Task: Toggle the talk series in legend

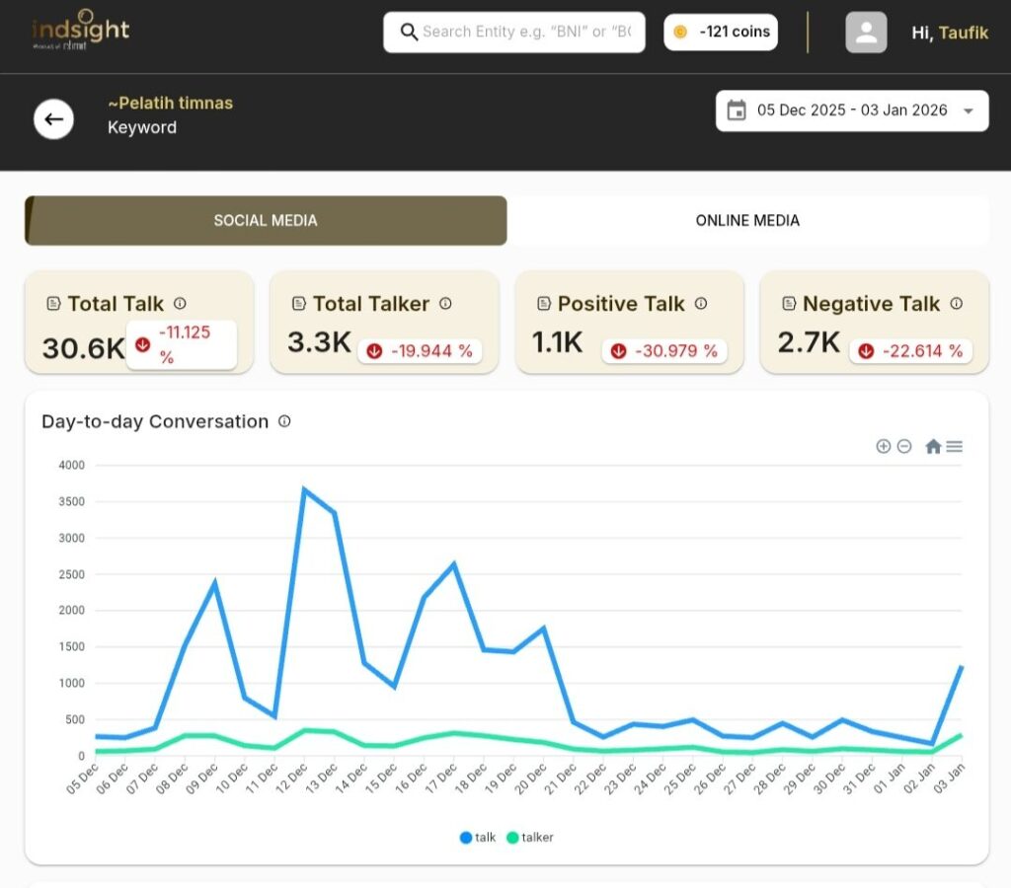Action: pos(478,838)
